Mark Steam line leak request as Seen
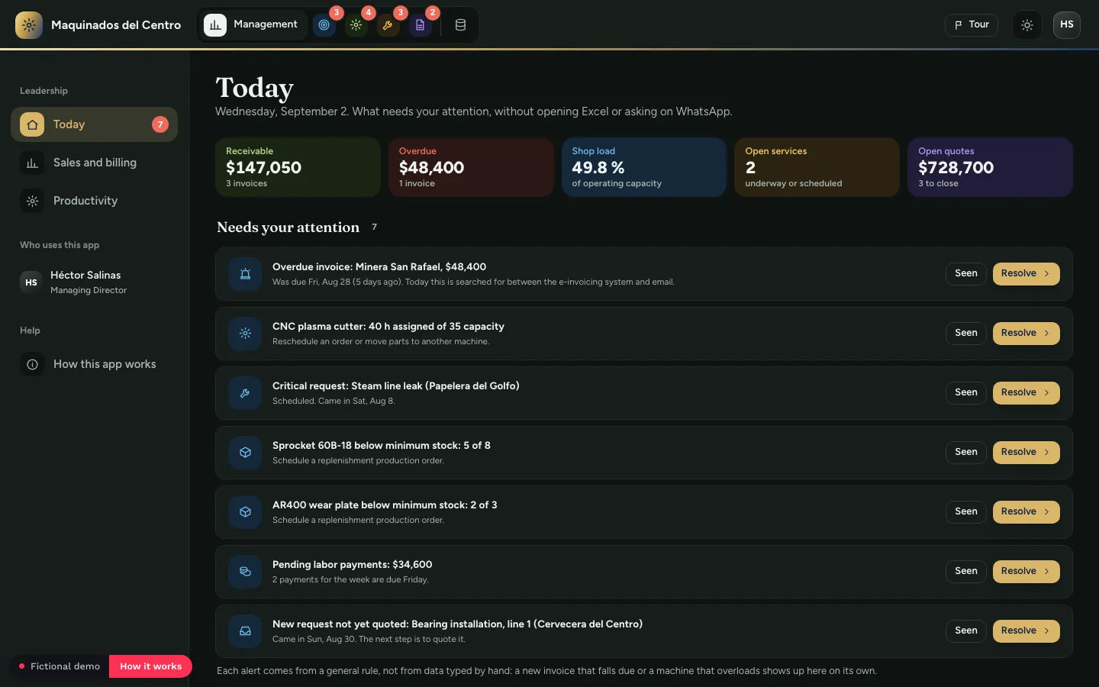Viewport: 1099px width, 687px height. 965,392
